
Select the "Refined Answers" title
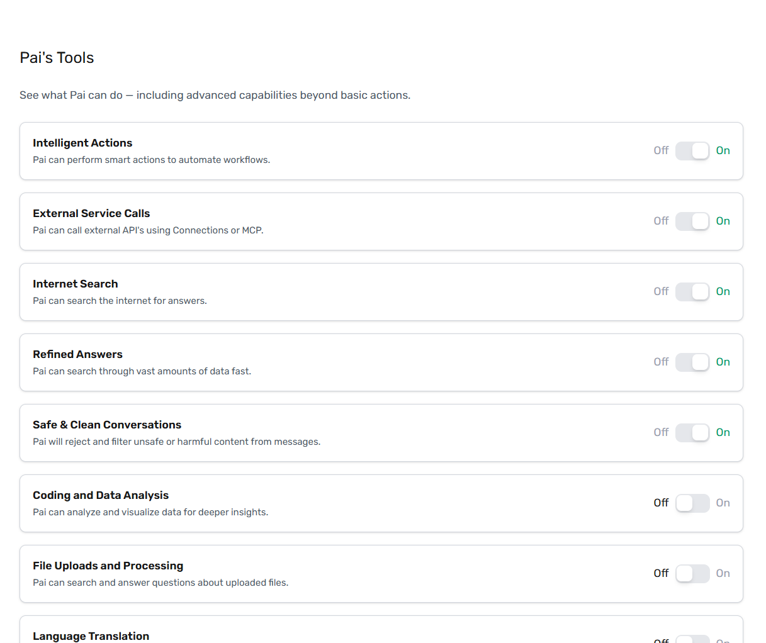77,354
